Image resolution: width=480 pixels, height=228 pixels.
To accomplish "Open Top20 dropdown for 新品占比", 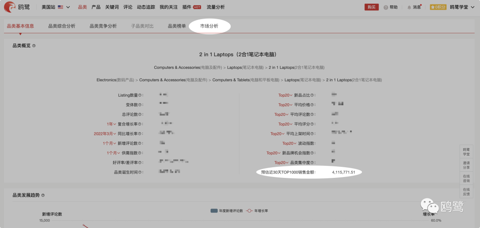I will 285,95.
